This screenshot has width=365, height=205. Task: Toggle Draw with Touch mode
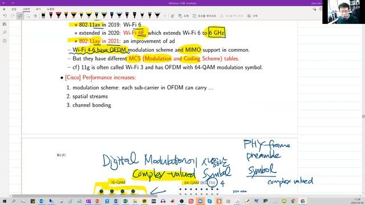click(172, 16)
